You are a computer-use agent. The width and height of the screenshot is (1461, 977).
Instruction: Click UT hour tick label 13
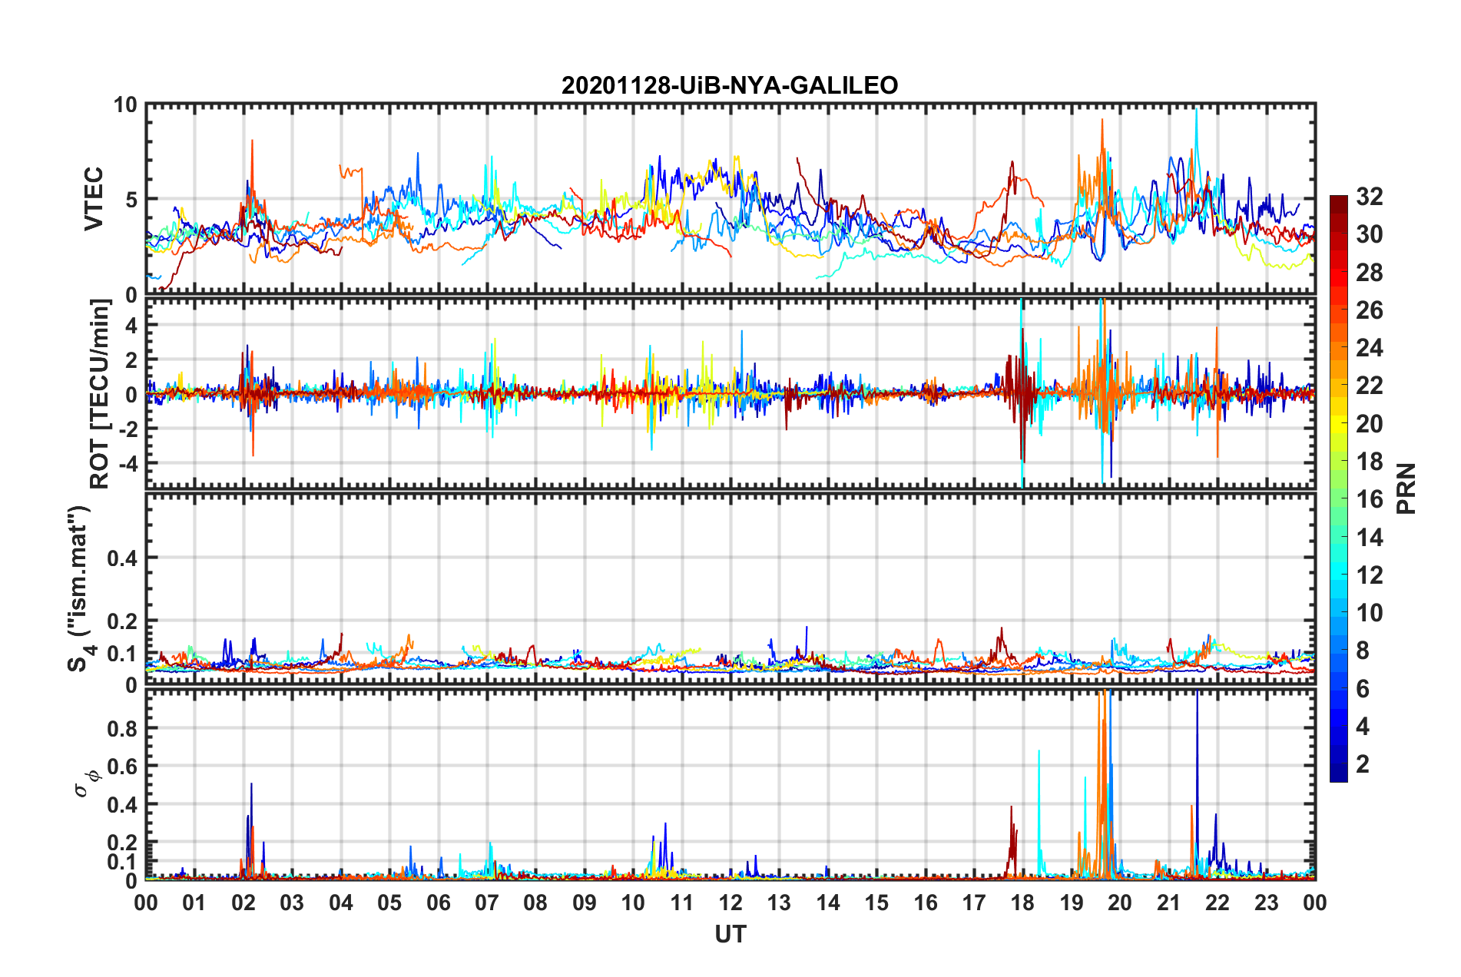pyautogui.click(x=779, y=902)
